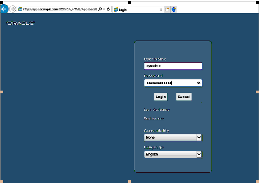Toggle password reveal eye icon
This screenshot has height=183, width=260.
(199, 83)
